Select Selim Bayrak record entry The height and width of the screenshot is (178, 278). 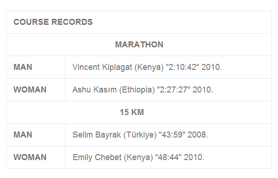pyautogui.click(x=140, y=135)
